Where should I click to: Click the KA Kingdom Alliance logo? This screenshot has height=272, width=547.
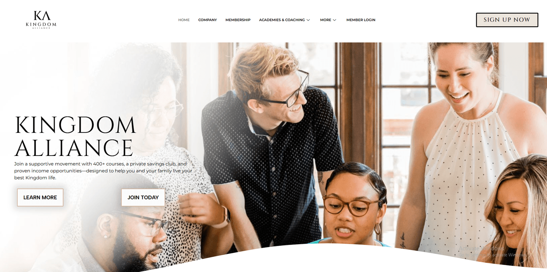[x=41, y=20]
